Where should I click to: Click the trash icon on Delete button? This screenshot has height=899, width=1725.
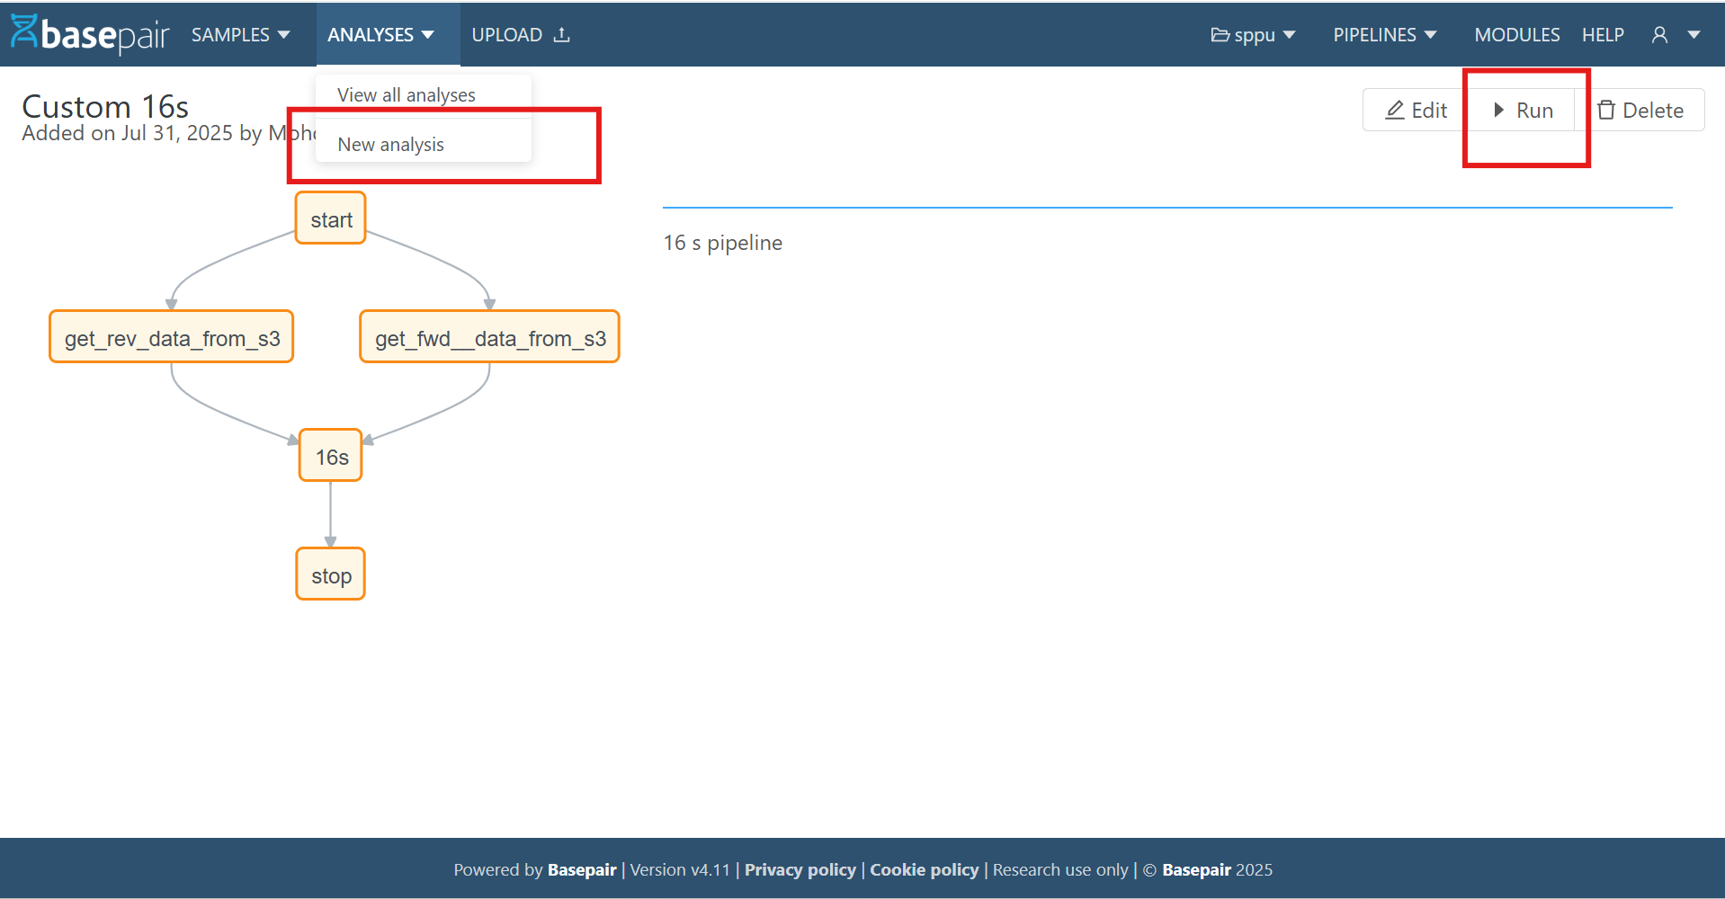1607,110
